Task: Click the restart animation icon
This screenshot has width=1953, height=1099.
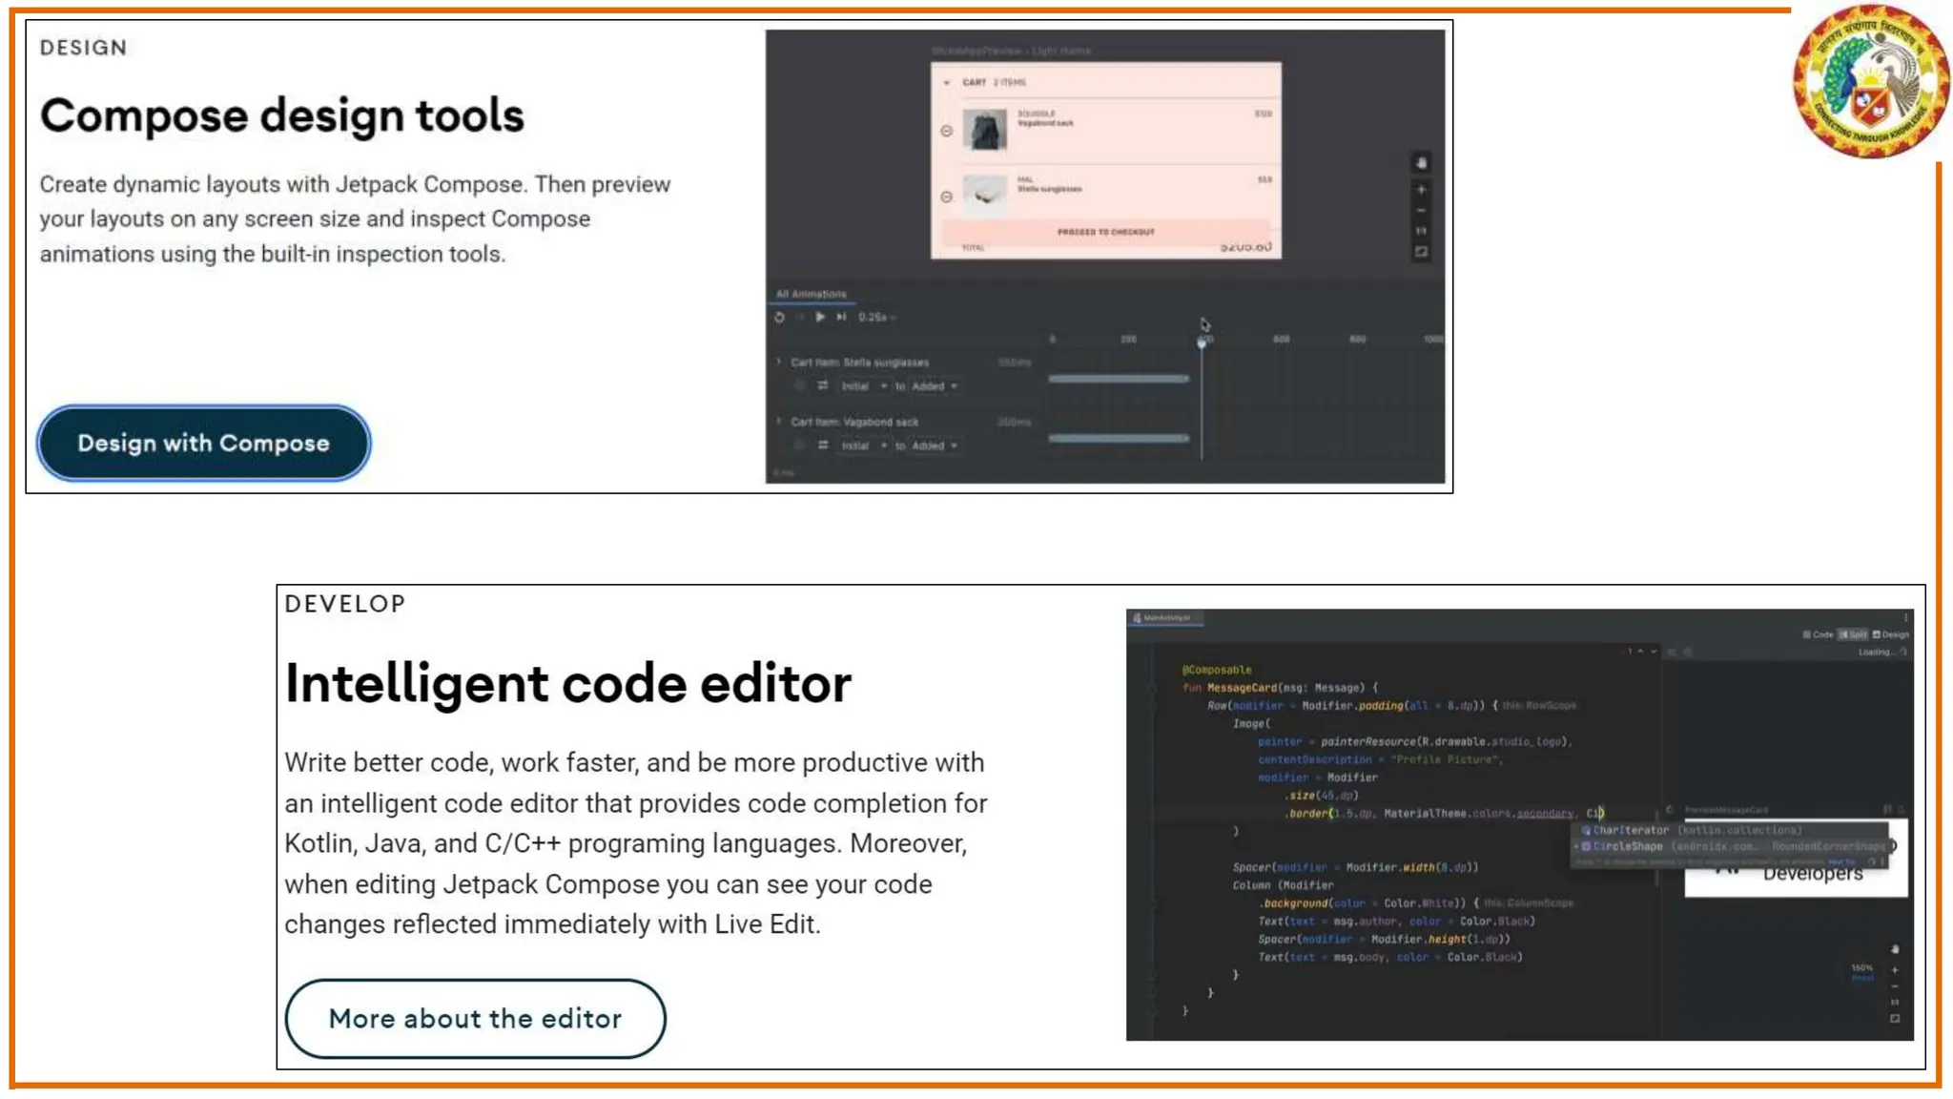Action: (779, 317)
